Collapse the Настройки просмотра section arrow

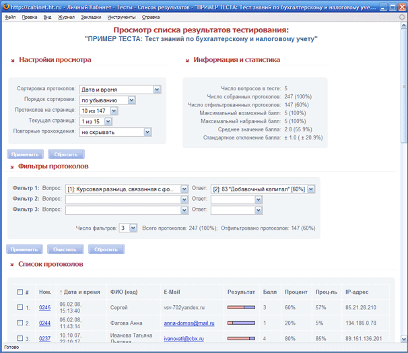[13, 61]
